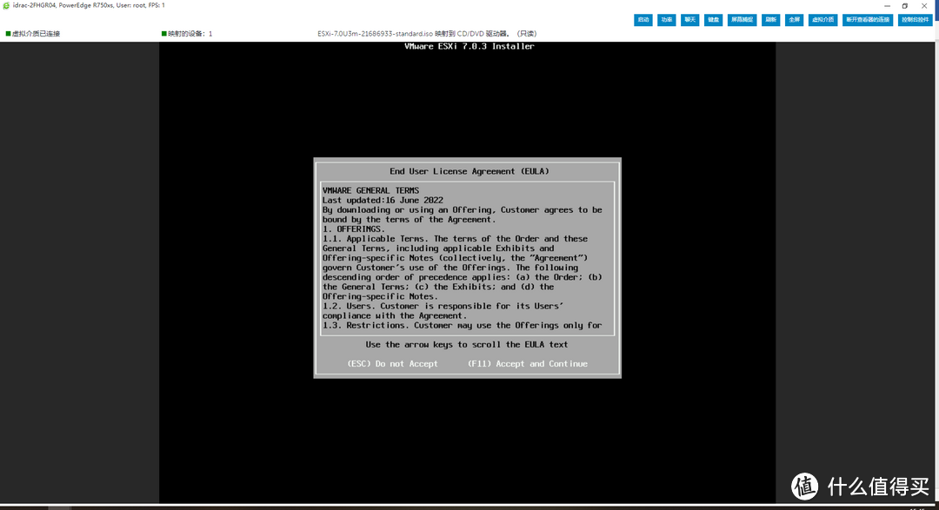
Task: Click 断开查看器的连接 to disconnect viewer
Action: coord(868,20)
